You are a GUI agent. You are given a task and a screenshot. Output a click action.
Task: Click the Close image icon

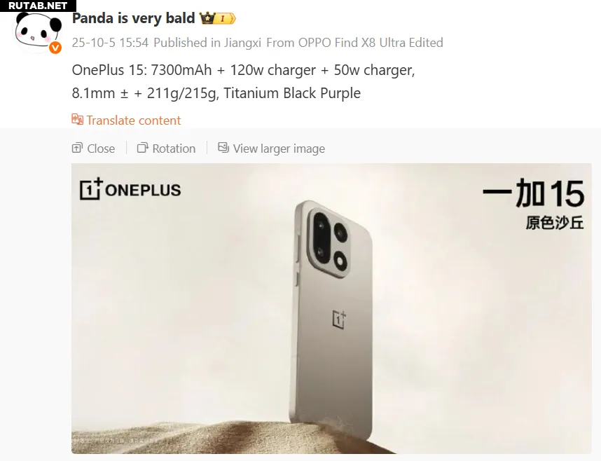(77, 148)
